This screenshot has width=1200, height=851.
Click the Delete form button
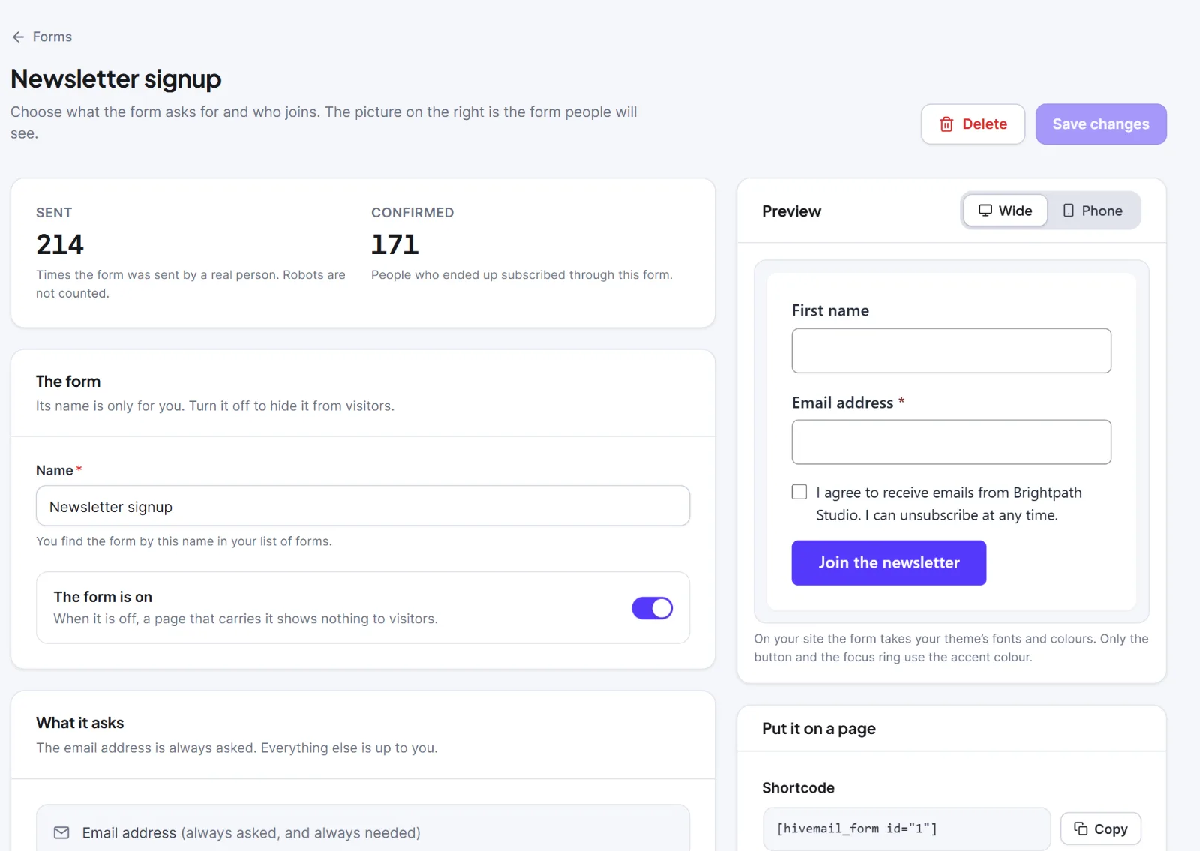point(973,124)
